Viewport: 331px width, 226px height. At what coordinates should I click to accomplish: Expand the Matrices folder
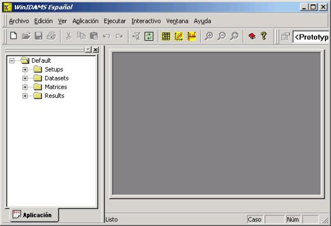tap(25, 87)
